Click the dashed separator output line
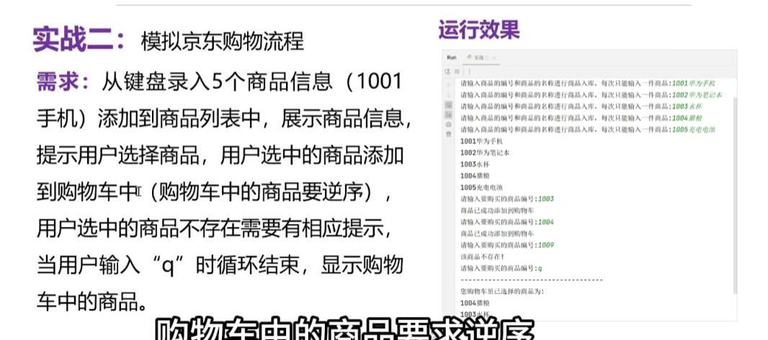This screenshot has width=768, height=340. pos(531,279)
